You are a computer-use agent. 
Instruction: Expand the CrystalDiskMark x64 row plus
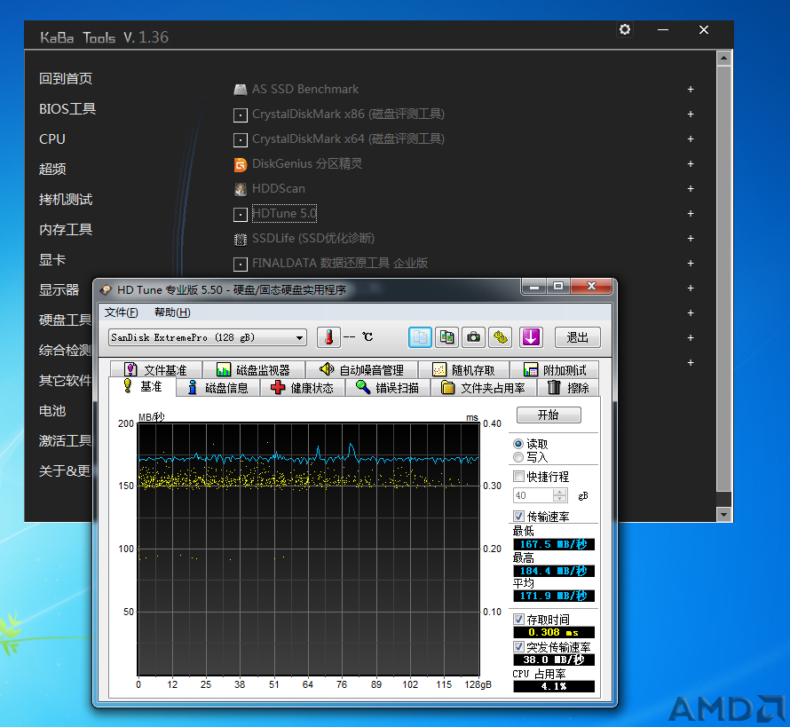click(x=691, y=139)
